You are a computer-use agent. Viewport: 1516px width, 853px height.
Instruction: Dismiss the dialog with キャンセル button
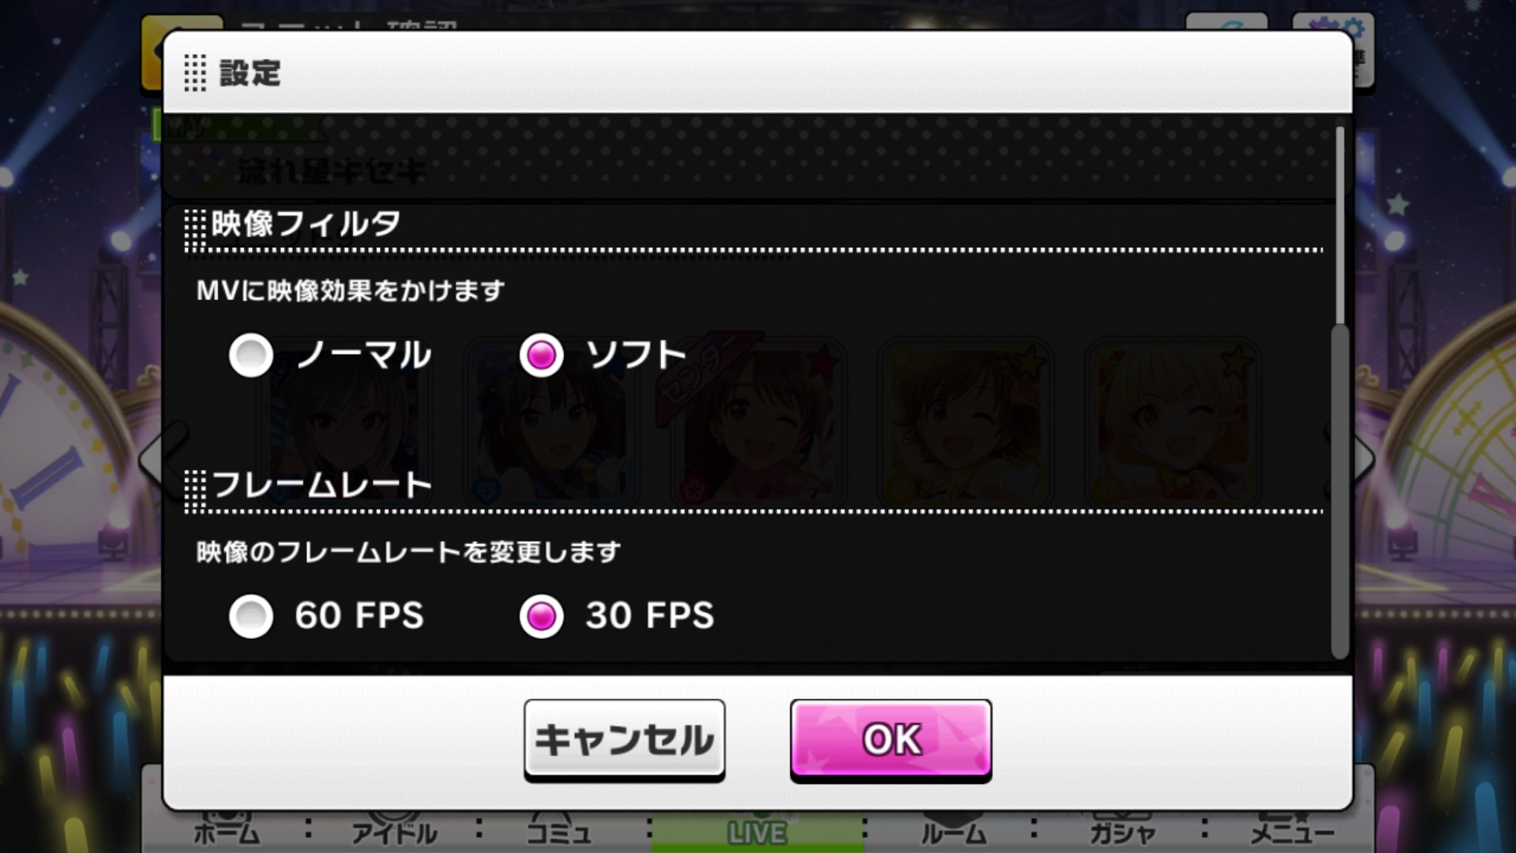625,740
